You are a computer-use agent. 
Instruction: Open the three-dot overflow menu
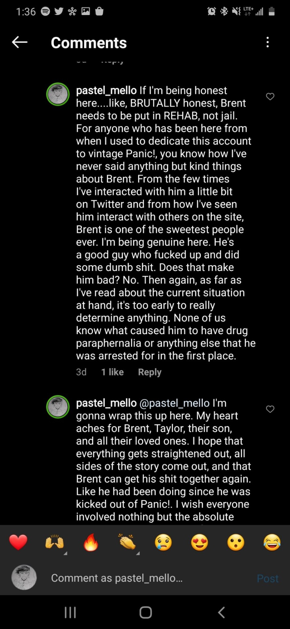(x=268, y=42)
